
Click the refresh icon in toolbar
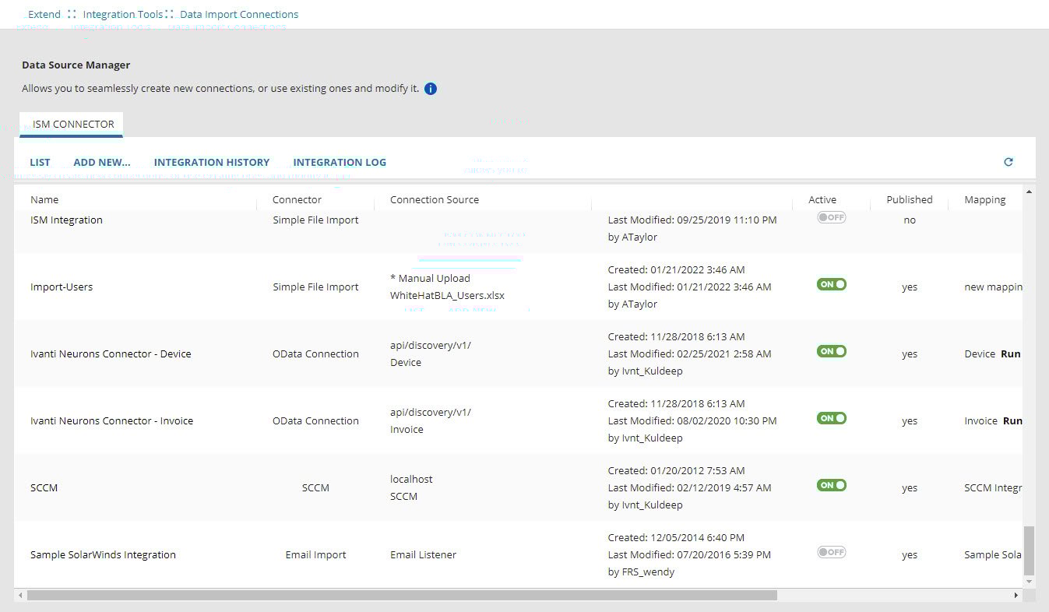pyautogui.click(x=1009, y=162)
